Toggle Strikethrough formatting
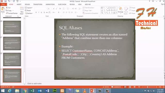Image resolution: width=165 pixels, height=93 pixels. [x=47, y=12]
